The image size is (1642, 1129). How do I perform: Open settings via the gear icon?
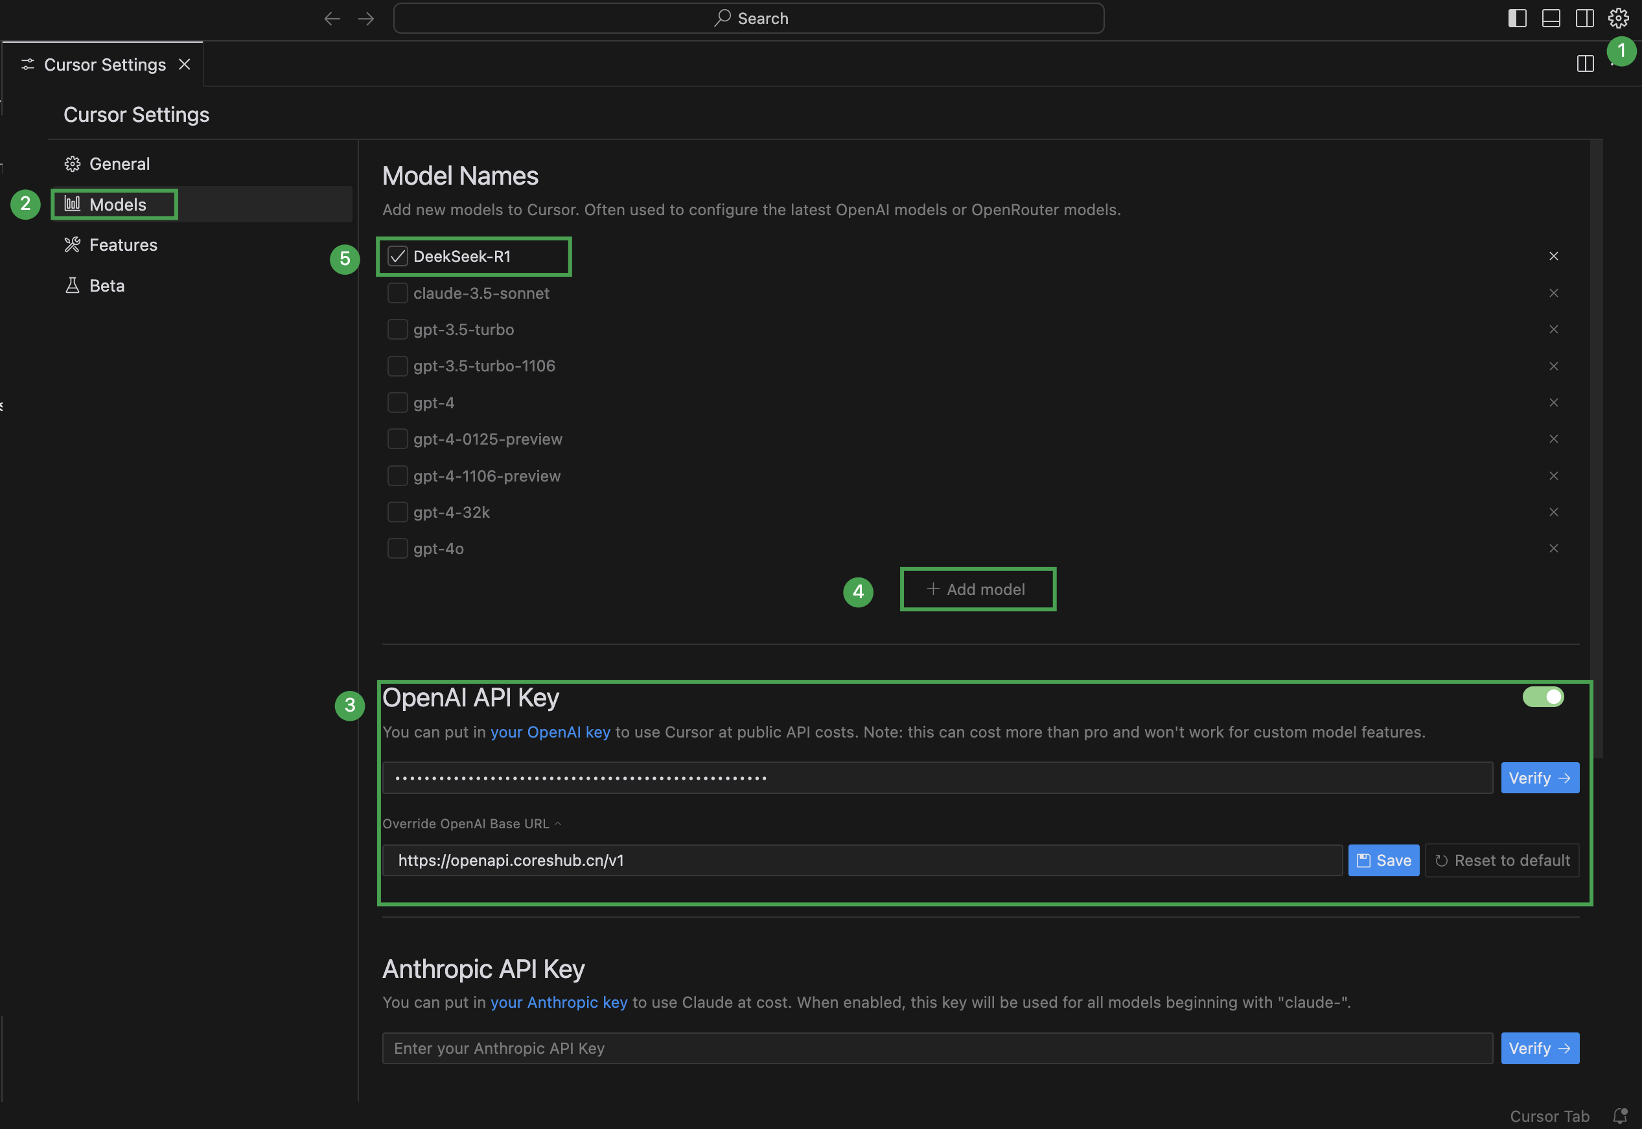(1618, 17)
